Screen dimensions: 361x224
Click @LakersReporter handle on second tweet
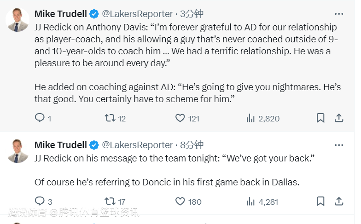pyautogui.click(x=137, y=145)
